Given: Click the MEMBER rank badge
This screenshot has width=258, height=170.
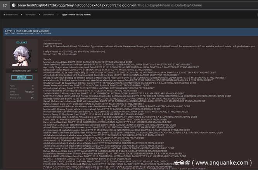Looking at the screenshot, I should point(22,77).
